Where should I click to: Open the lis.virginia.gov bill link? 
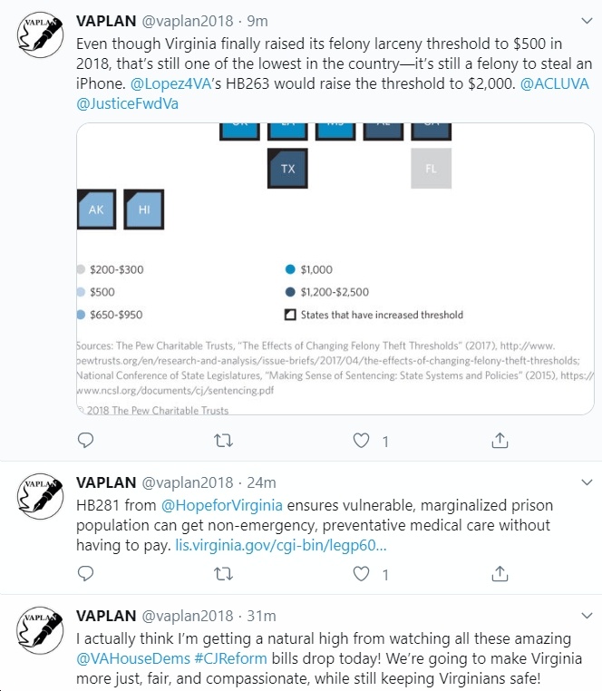tap(281, 546)
